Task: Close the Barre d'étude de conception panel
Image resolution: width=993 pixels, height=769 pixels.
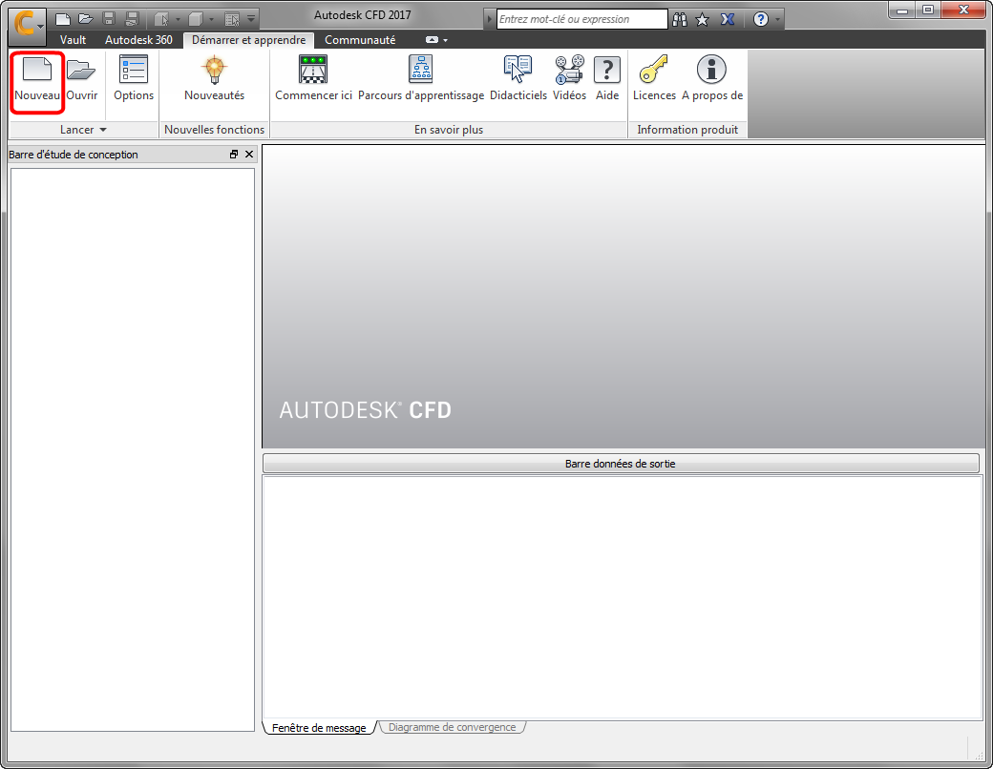Action: 249,155
